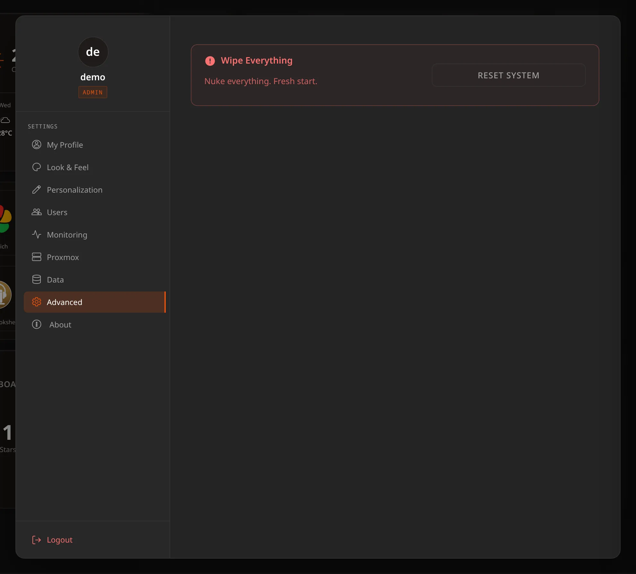The image size is (636, 574).
Task: Click the Monitoring pulse icon
Action: pyautogui.click(x=37, y=235)
